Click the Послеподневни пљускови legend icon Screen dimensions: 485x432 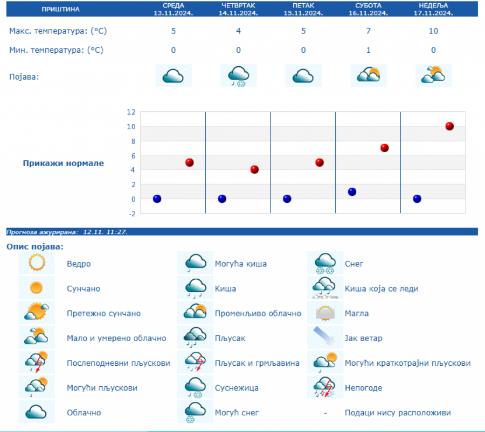[x=37, y=363]
